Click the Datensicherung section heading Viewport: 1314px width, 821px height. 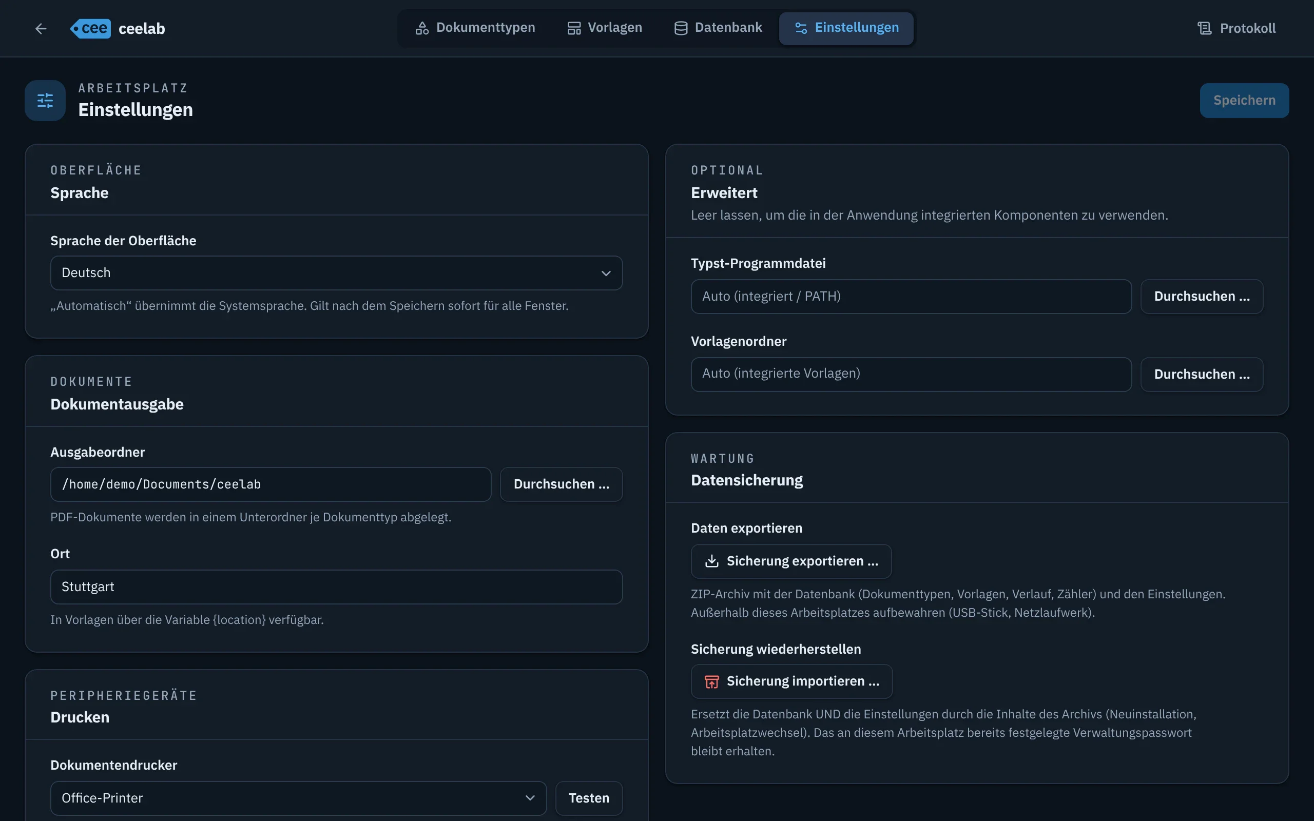tap(747, 481)
